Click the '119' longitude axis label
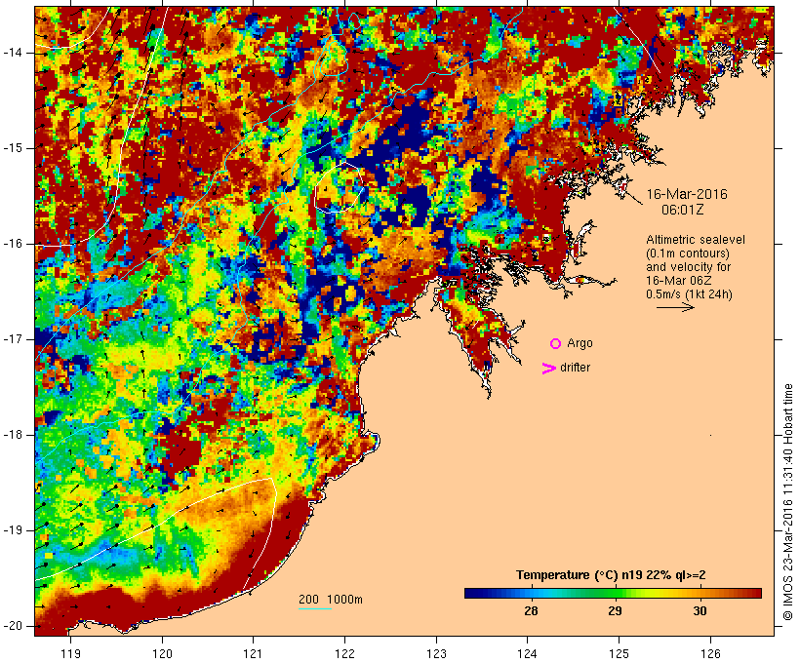The width and height of the screenshot is (800, 663). [x=71, y=653]
